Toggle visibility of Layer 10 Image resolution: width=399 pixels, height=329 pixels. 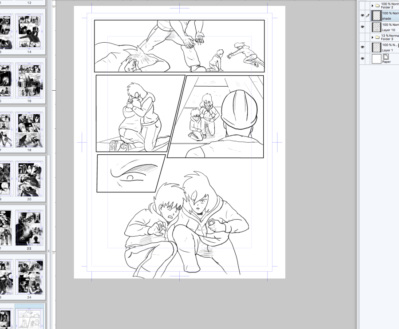click(x=363, y=27)
